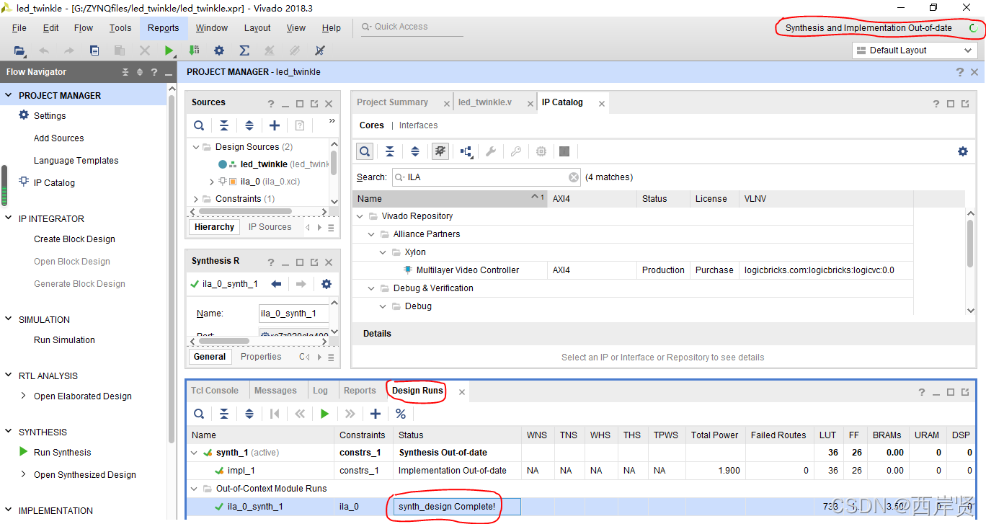Open IP Catalog from Flow Navigator
The image size is (986, 524).
54,183
